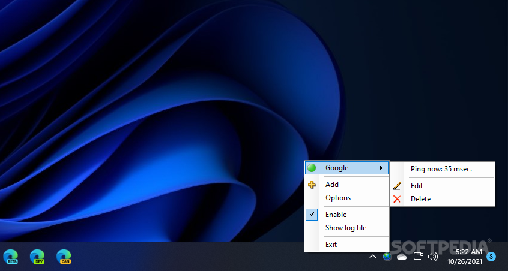Launch Microsoft Edge Canary from taskbar
508x271 pixels.
64,257
